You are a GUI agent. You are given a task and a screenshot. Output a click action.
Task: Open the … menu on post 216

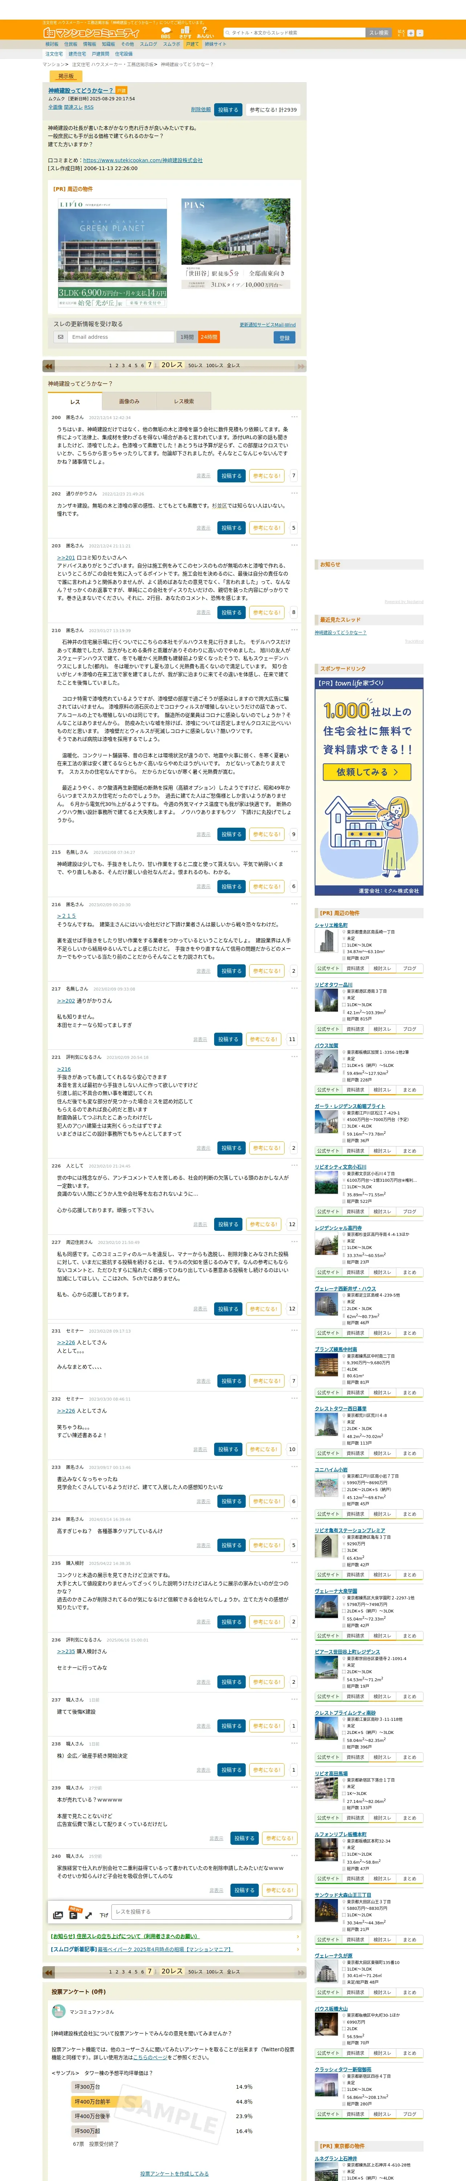294,904
